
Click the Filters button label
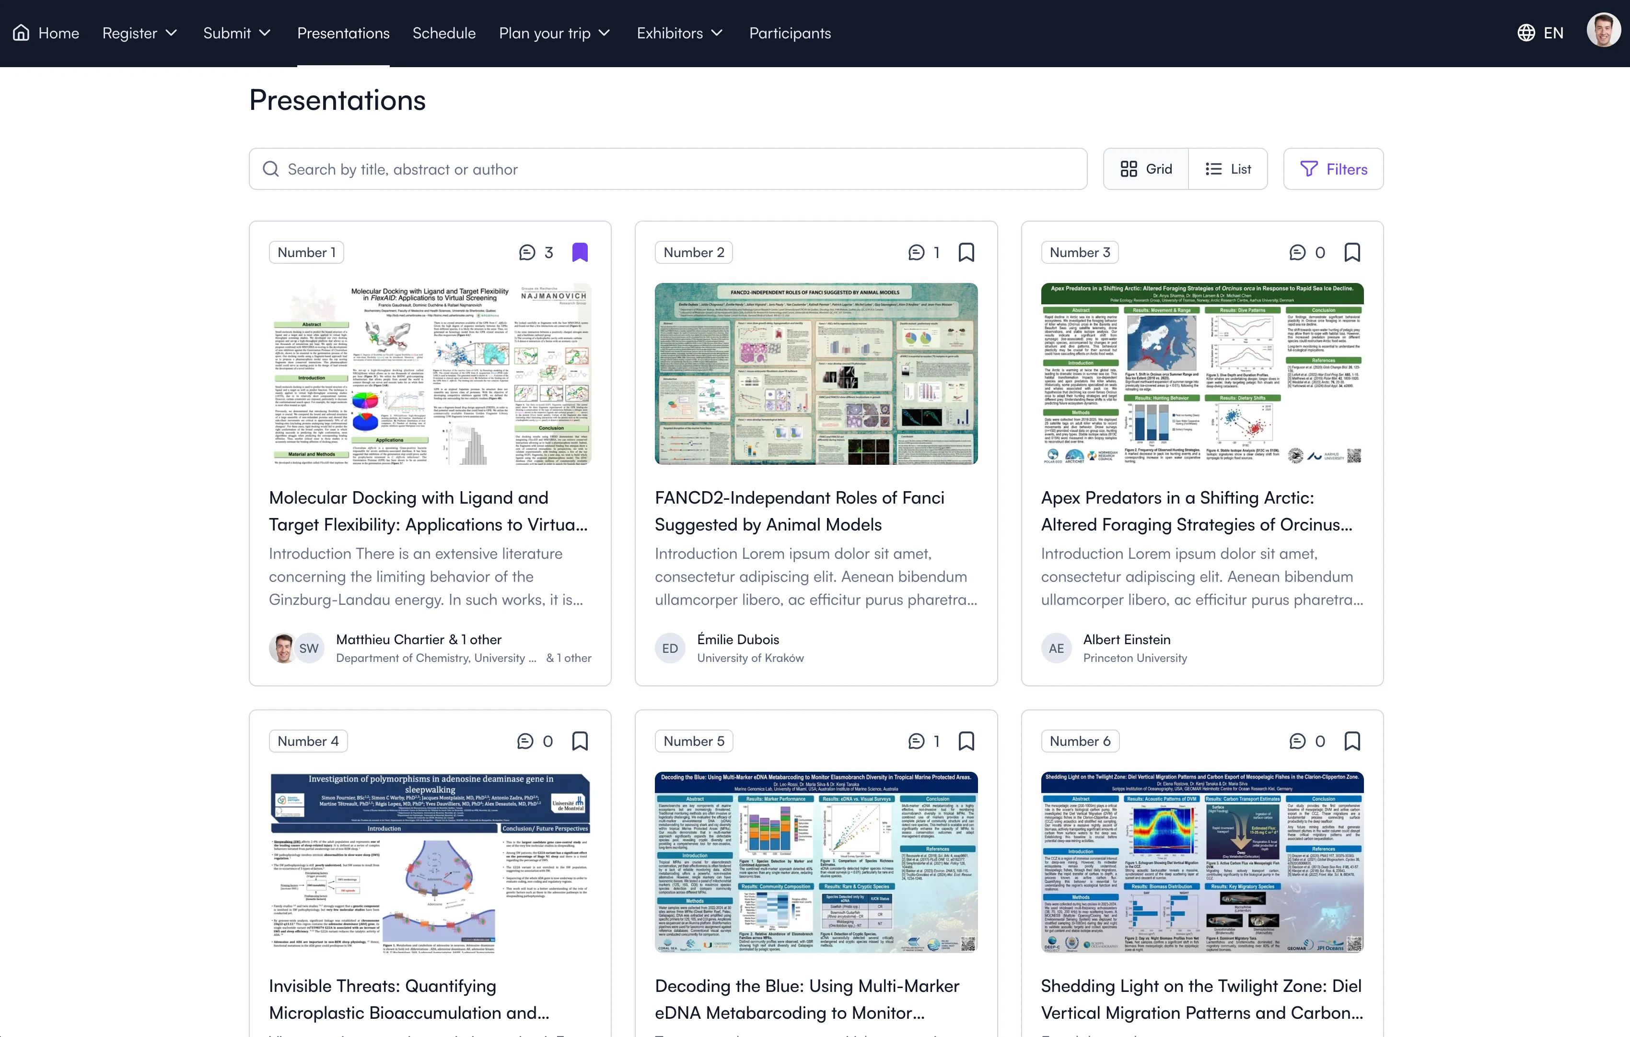[x=1346, y=169]
